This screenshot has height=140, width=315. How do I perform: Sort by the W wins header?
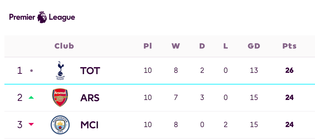coord(176,46)
